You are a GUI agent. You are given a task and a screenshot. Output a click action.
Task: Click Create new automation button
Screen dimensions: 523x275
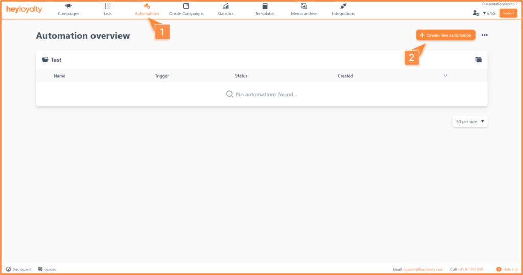[445, 35]
